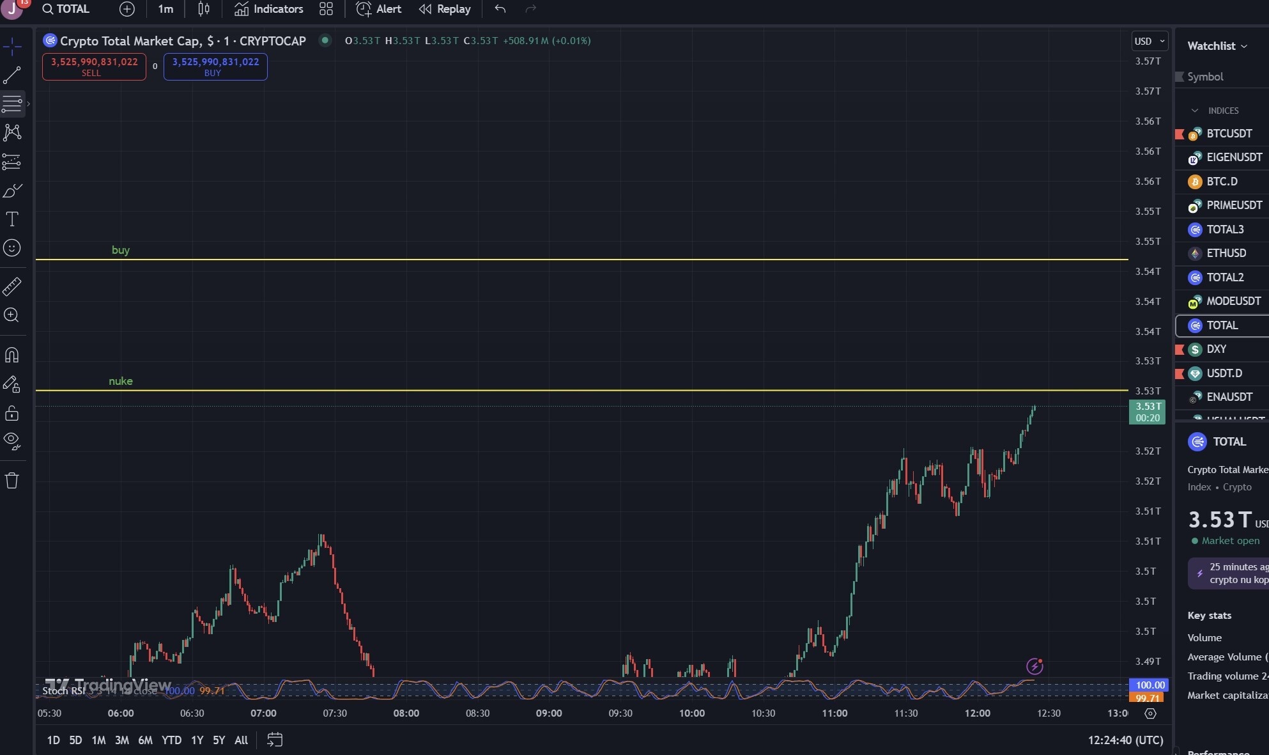Toggle the red flag on BTCUSDT

[x=1180, y=134]
